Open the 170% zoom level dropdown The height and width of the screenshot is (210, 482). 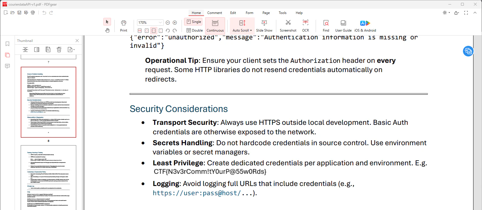160,23
